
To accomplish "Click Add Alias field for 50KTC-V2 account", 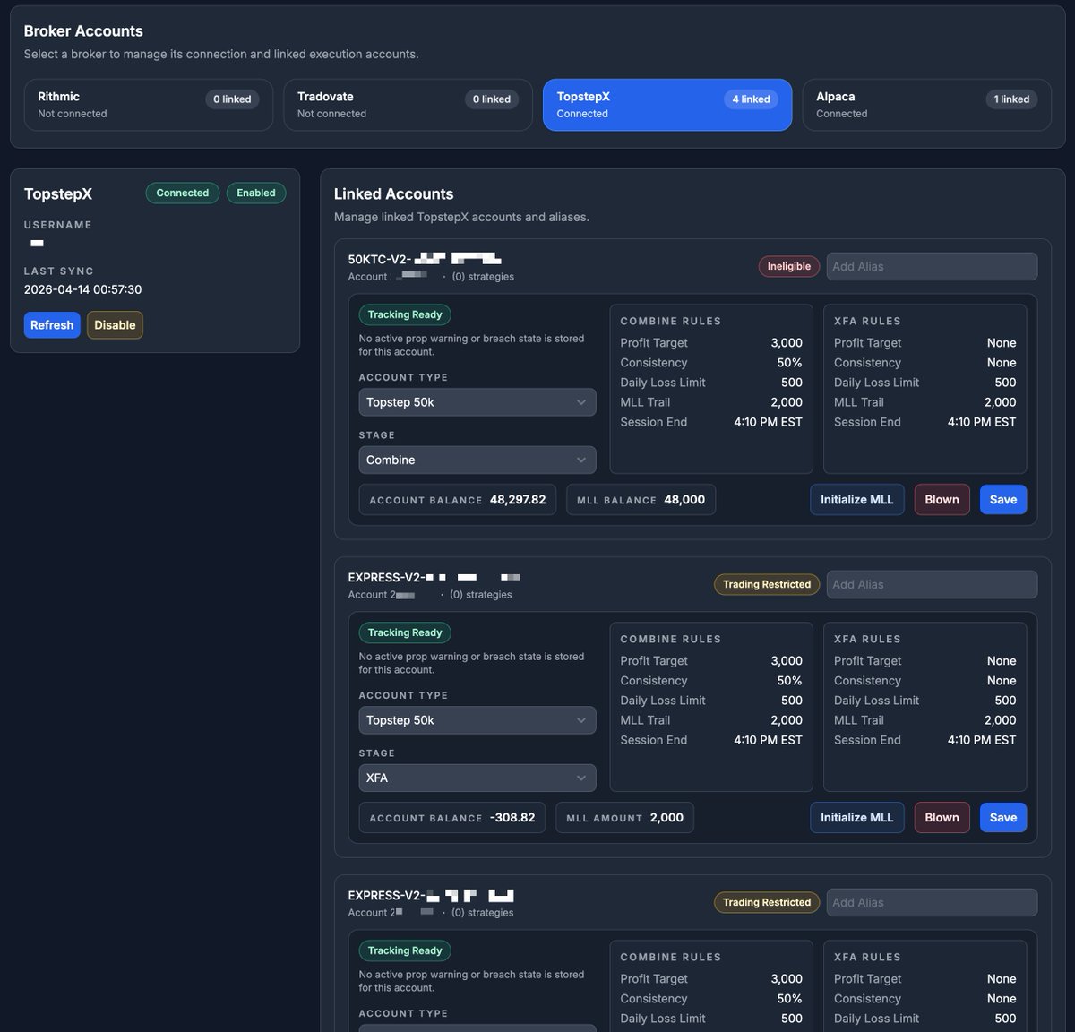I will [932, 266].
